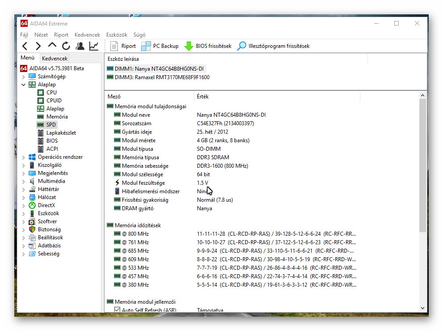The image size is (443, 331).
Task: Click the Adatbázis tree icon
Action: pyautogui.click(x=32, y=246)
